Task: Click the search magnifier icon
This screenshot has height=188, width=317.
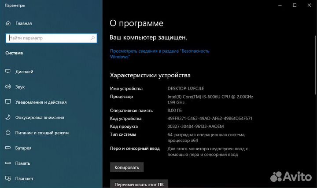Action: (92, 38)
